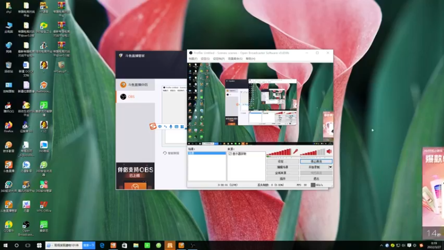Open the Open Broadcaster desktop shortcut
The width and height of the screenshot is (444, 250).
click(26, 228)
